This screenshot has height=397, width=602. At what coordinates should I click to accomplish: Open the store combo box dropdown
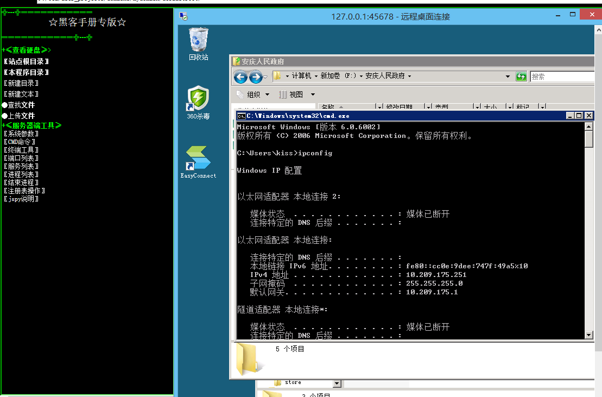337,383
